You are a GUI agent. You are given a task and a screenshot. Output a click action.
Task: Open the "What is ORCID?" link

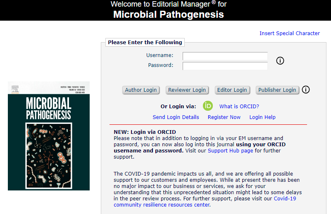point(239,106)
